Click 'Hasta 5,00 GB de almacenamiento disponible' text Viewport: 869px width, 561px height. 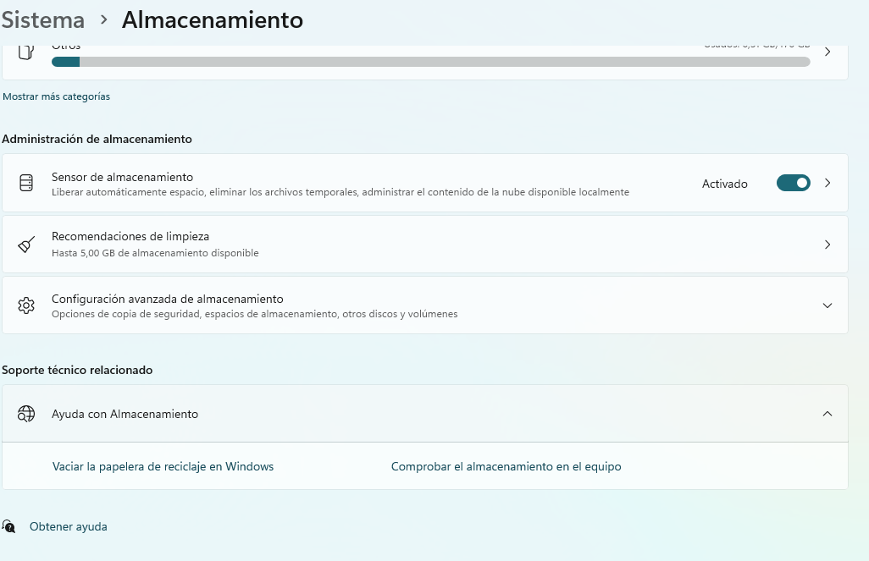click(155, 253)
